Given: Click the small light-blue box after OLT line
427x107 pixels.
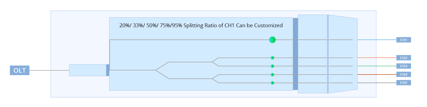Looking at the screenshot, I should [x=88, y=70].
